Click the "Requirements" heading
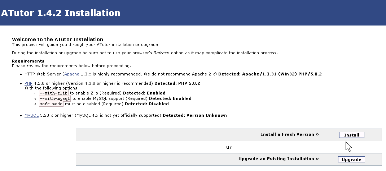 pos(28,61)
